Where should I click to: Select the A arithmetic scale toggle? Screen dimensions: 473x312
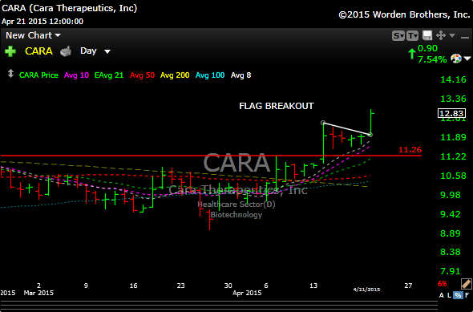click(441, 295)
